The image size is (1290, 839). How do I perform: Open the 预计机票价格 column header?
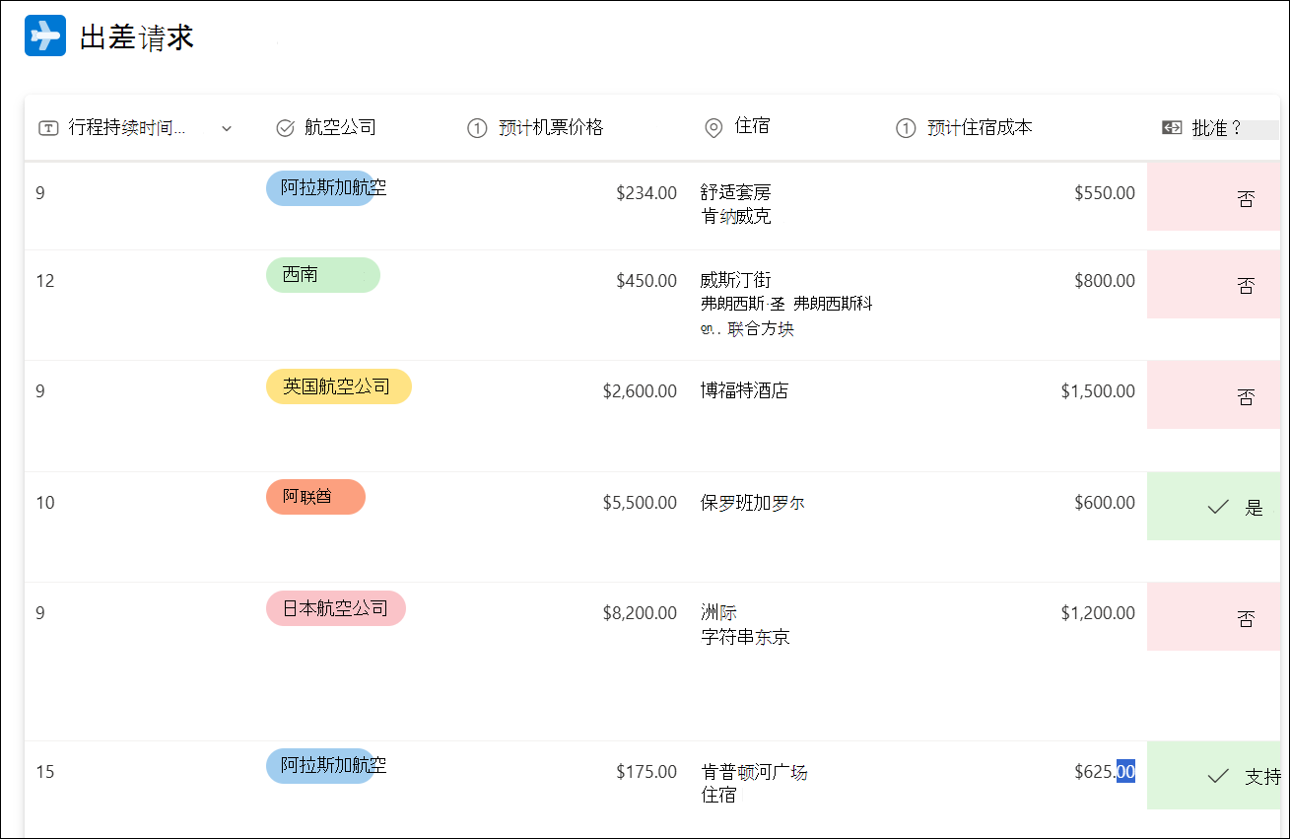pyautogui.click(x=551, y=127)
